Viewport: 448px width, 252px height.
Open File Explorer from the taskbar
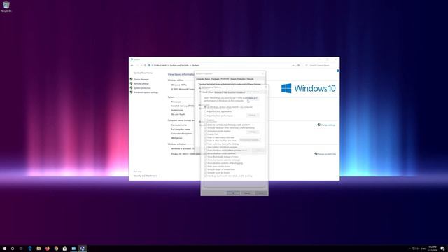38,248
